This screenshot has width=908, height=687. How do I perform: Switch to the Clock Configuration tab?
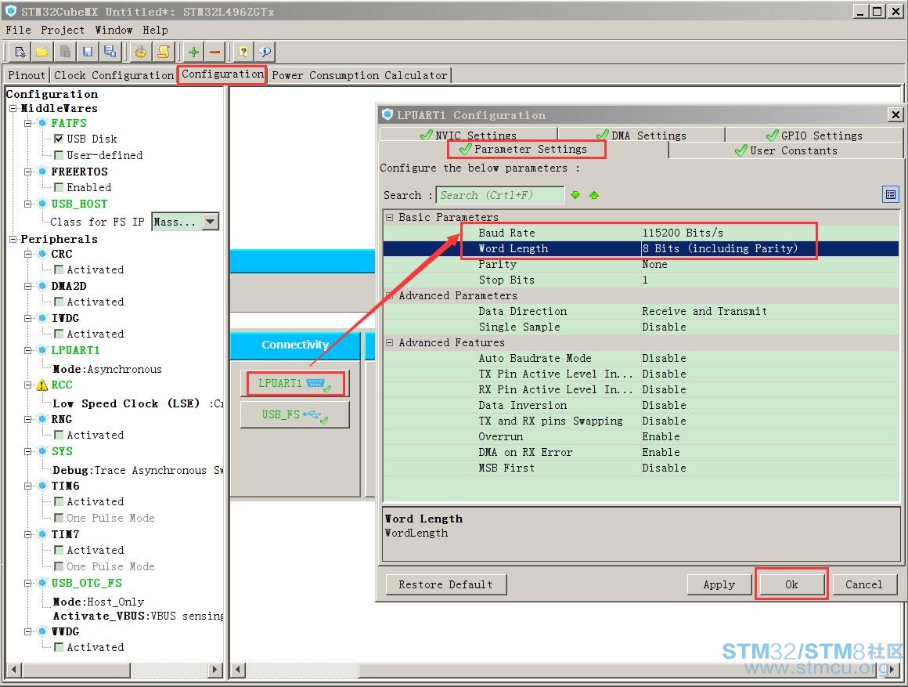tap(113, 75)
